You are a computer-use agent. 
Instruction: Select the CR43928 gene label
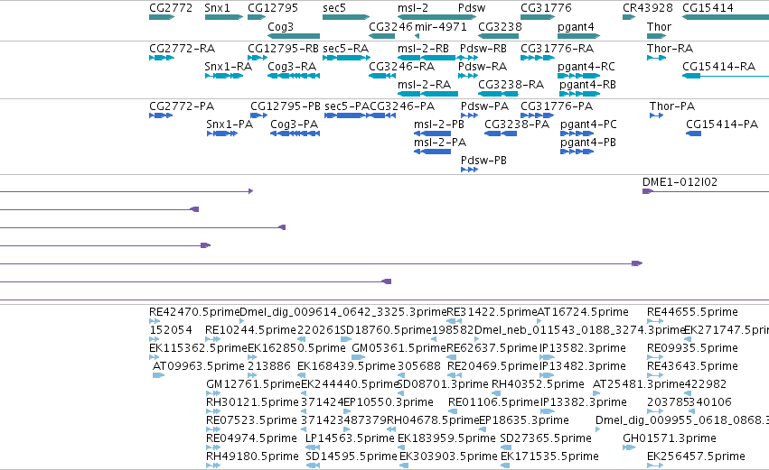tap(648, 8)
